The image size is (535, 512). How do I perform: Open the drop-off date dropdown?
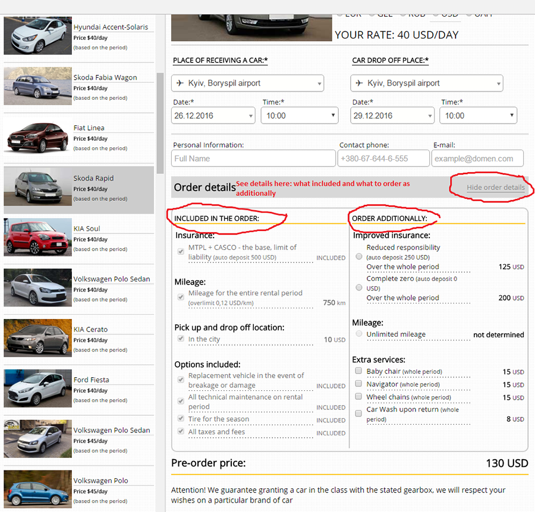pos(392,115)
